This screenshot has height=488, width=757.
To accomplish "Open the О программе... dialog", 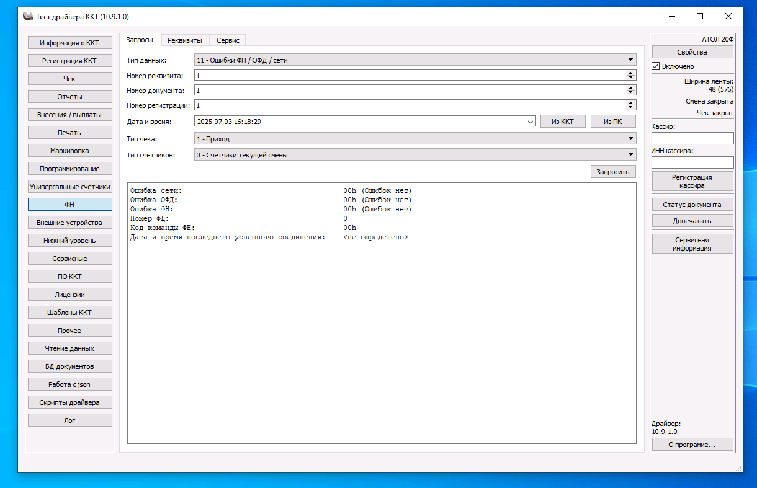I will click(692, 445).
